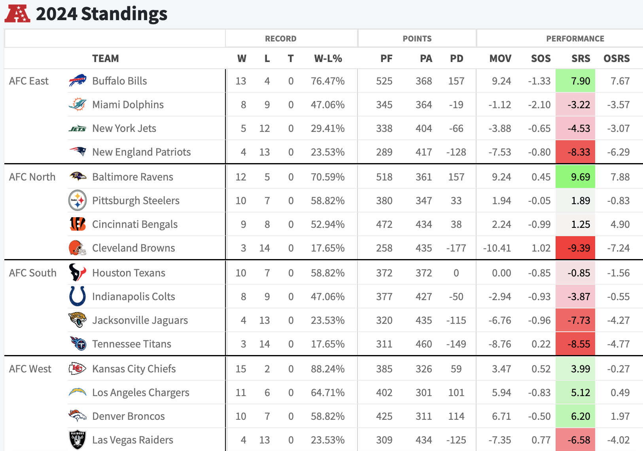Click the TEAM column header

pos(105,58)
